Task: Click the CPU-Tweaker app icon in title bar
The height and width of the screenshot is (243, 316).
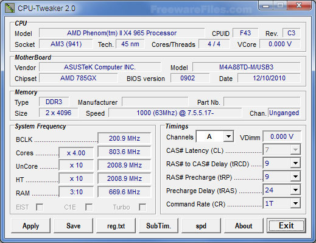Action: pos(9,8)
